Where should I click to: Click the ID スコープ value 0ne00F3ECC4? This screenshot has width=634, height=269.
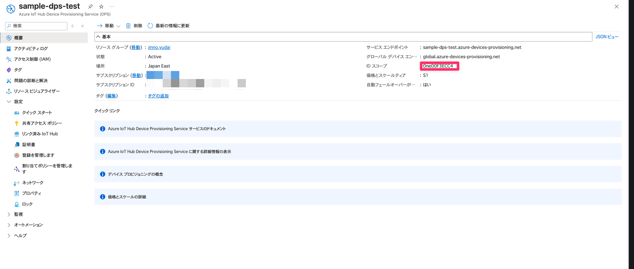(x=438, y=66)
